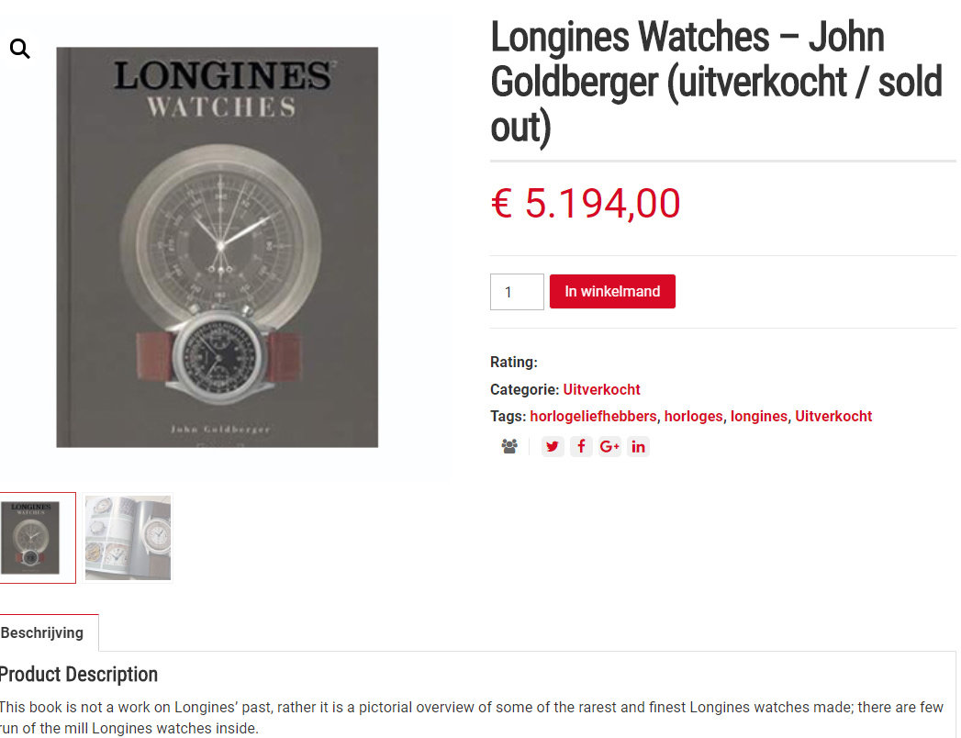Share product via Facebook icon
The width and height of the screenshot is (961, 738).
pyautogui.click(x=581, y=446)
